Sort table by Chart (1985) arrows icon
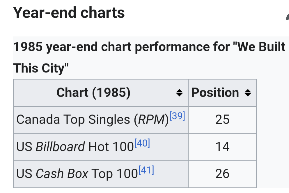Screen dimensions: 289x193 tap(179, 93)
